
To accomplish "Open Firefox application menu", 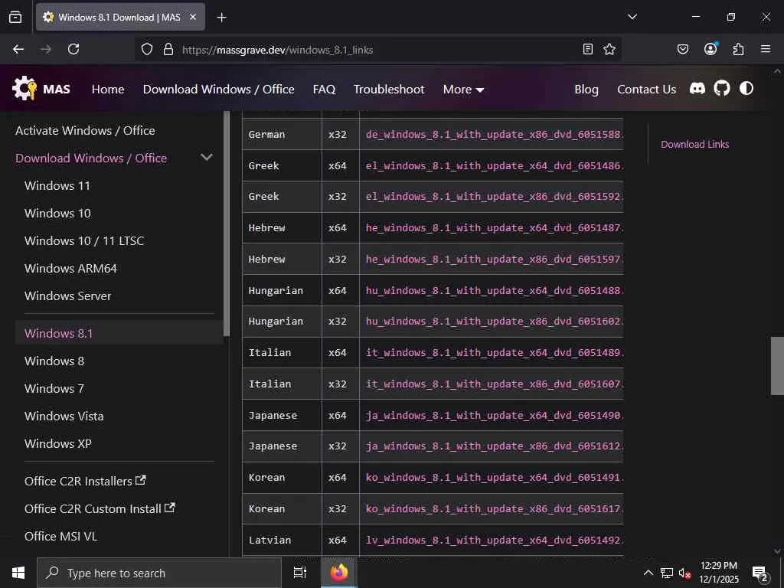I will coord(766,49).
